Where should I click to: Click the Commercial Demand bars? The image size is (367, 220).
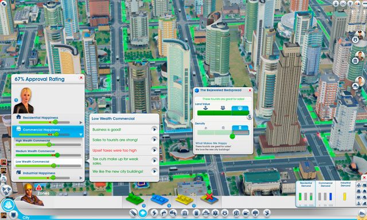point(325,197)
